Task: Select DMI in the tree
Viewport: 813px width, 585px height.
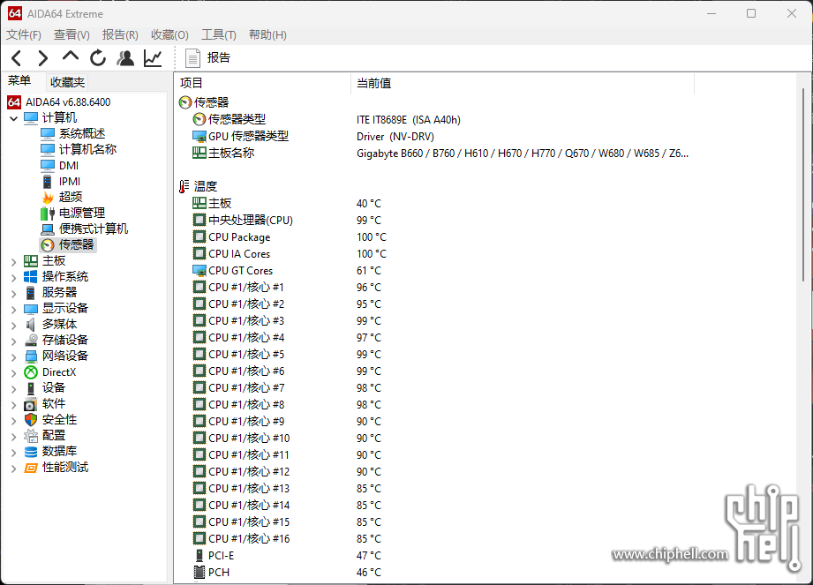Action: pos(69,165)
